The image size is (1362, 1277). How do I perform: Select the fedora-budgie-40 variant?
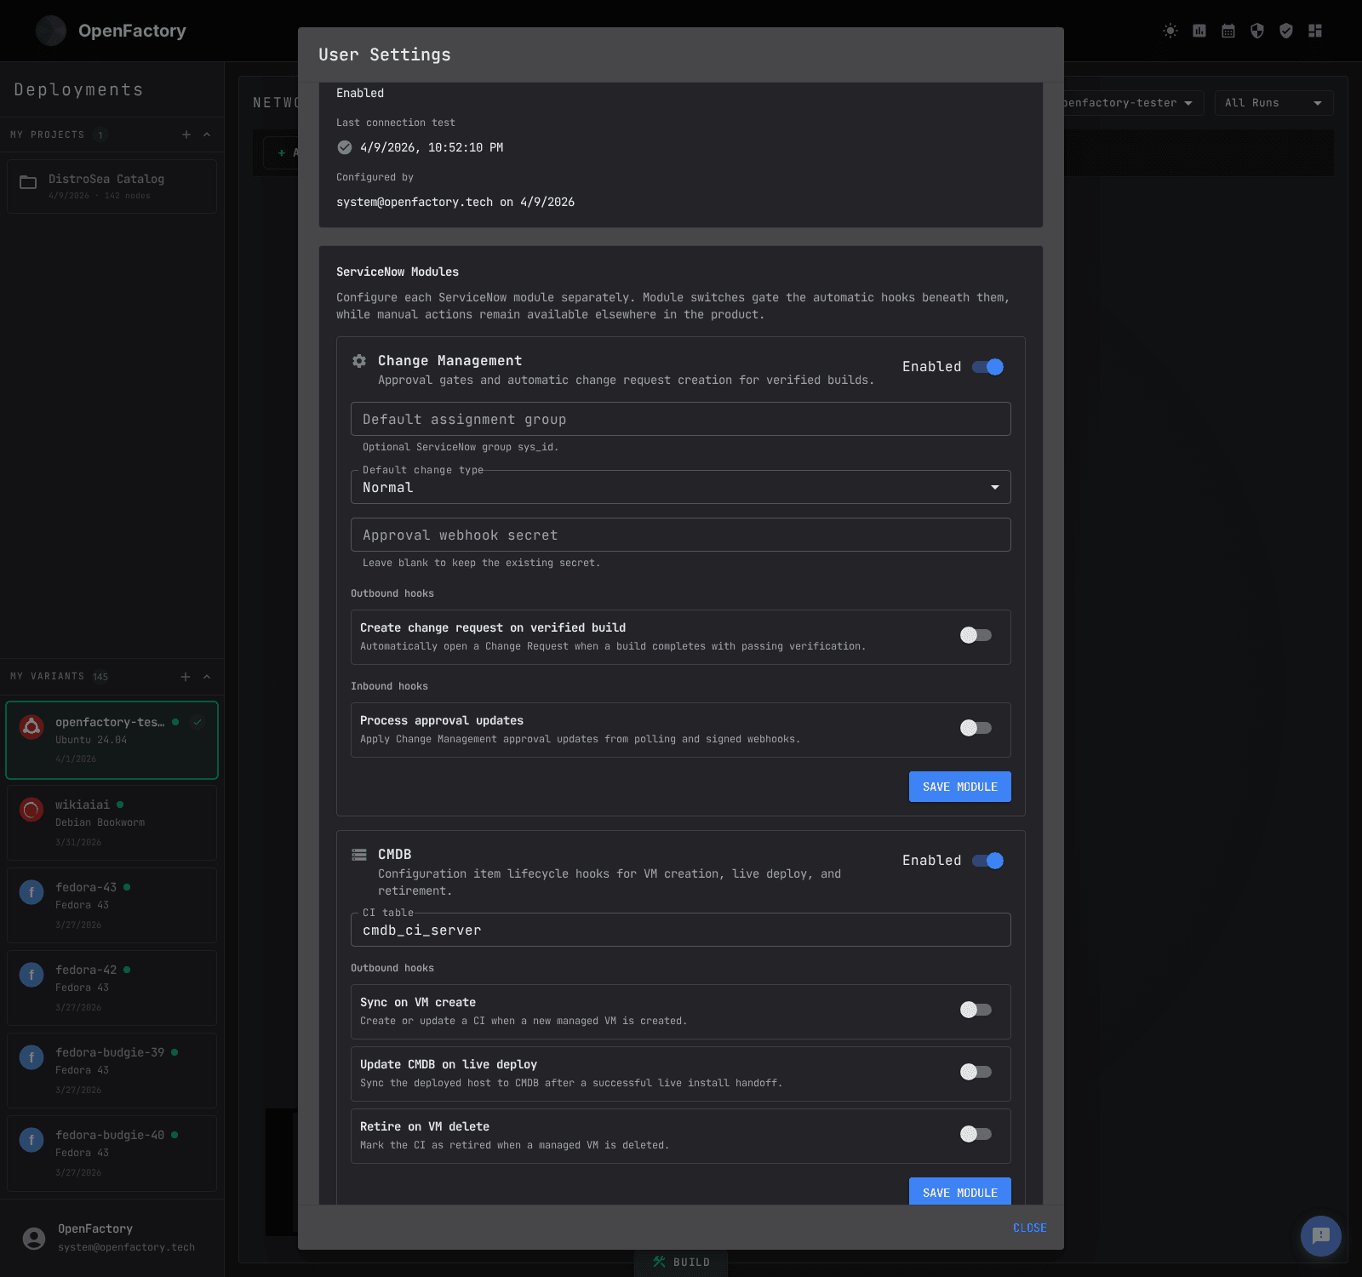point(112,1153)
